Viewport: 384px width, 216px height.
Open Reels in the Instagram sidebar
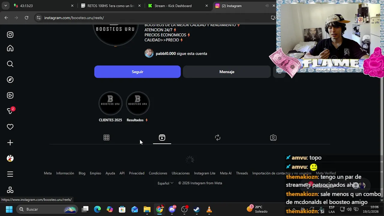coord(10,95)
